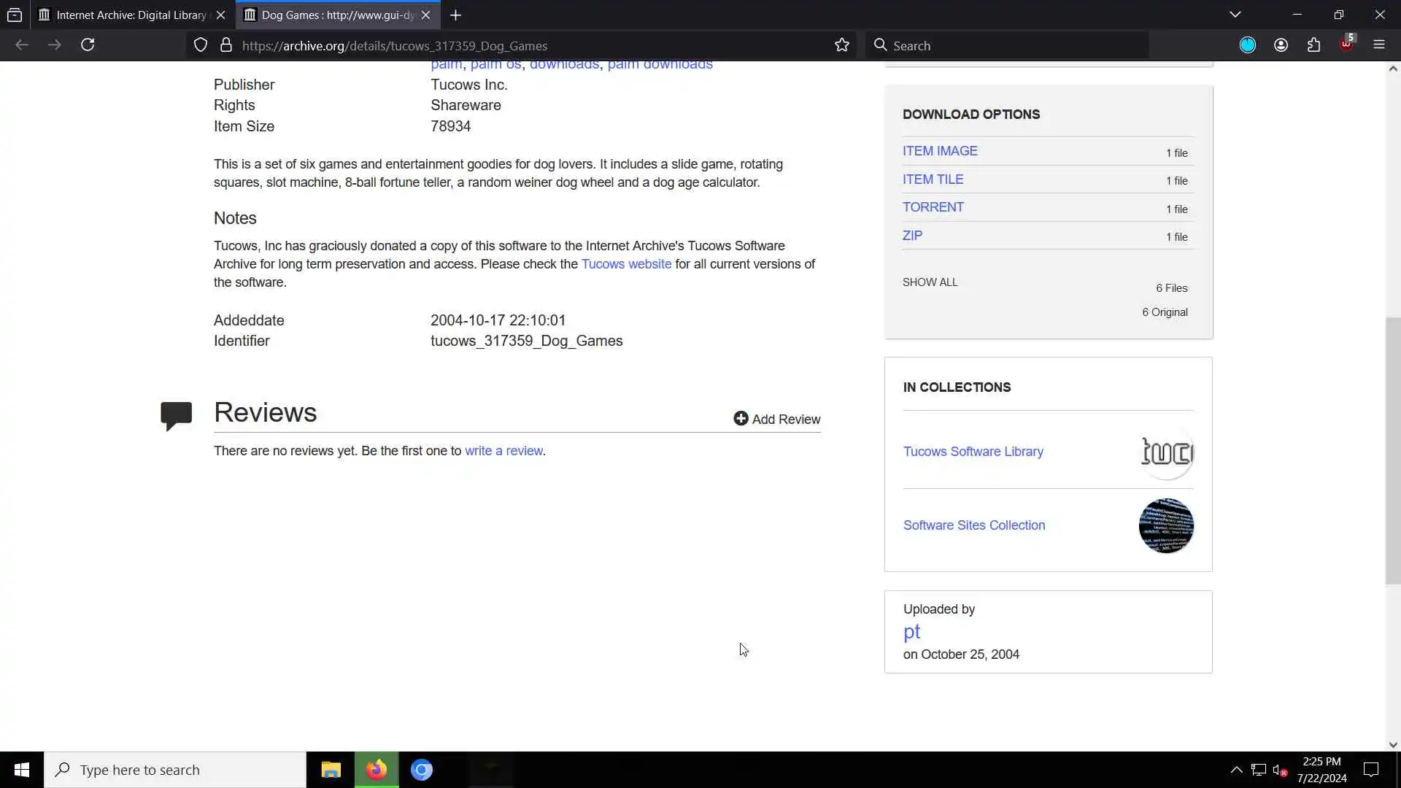
Task: Click the Add Review plus icon
Action: (741, 419)
